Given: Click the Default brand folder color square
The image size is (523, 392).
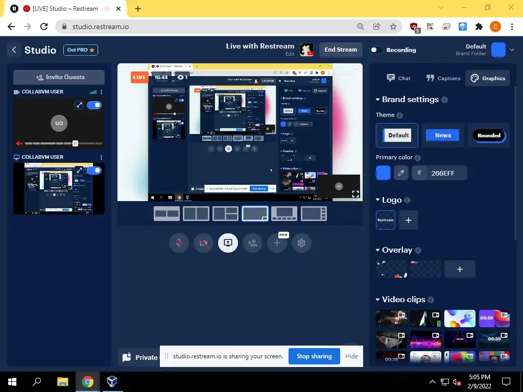Looking at the screenshot, I should (x=498, y=50).
